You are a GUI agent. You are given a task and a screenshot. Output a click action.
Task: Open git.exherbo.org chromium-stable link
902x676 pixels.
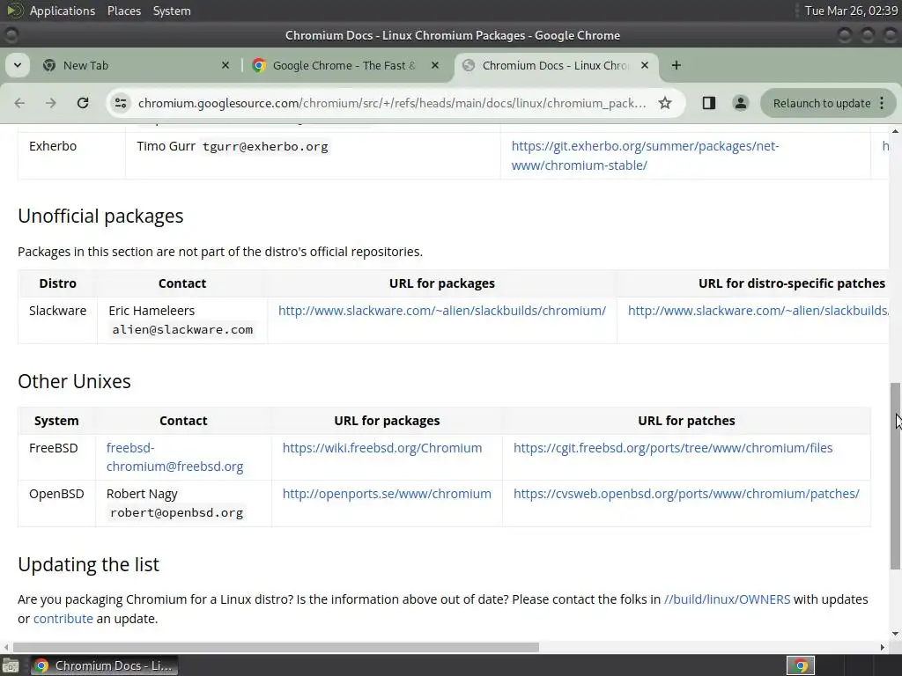[x=645, y=155]
